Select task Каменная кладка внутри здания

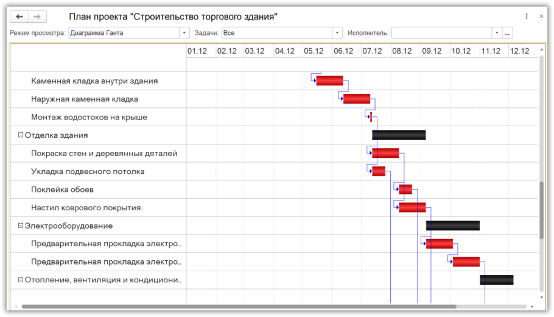pos(94,81)
